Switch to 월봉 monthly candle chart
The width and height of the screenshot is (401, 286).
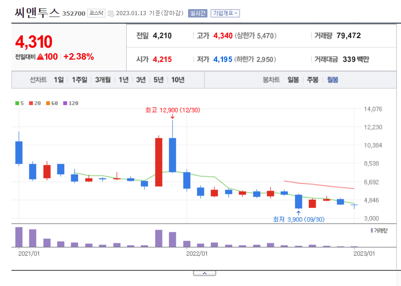click(x=333, y=80)
